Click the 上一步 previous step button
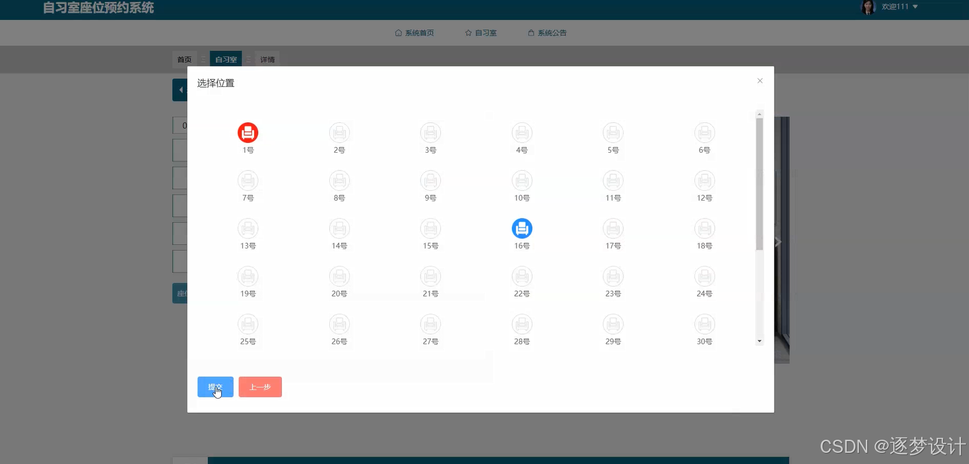This screenshot has height=464, width=969. click(260, 386)
